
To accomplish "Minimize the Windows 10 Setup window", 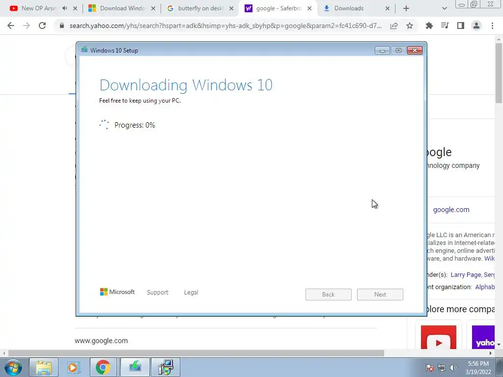I will click(x=382, y=51).
